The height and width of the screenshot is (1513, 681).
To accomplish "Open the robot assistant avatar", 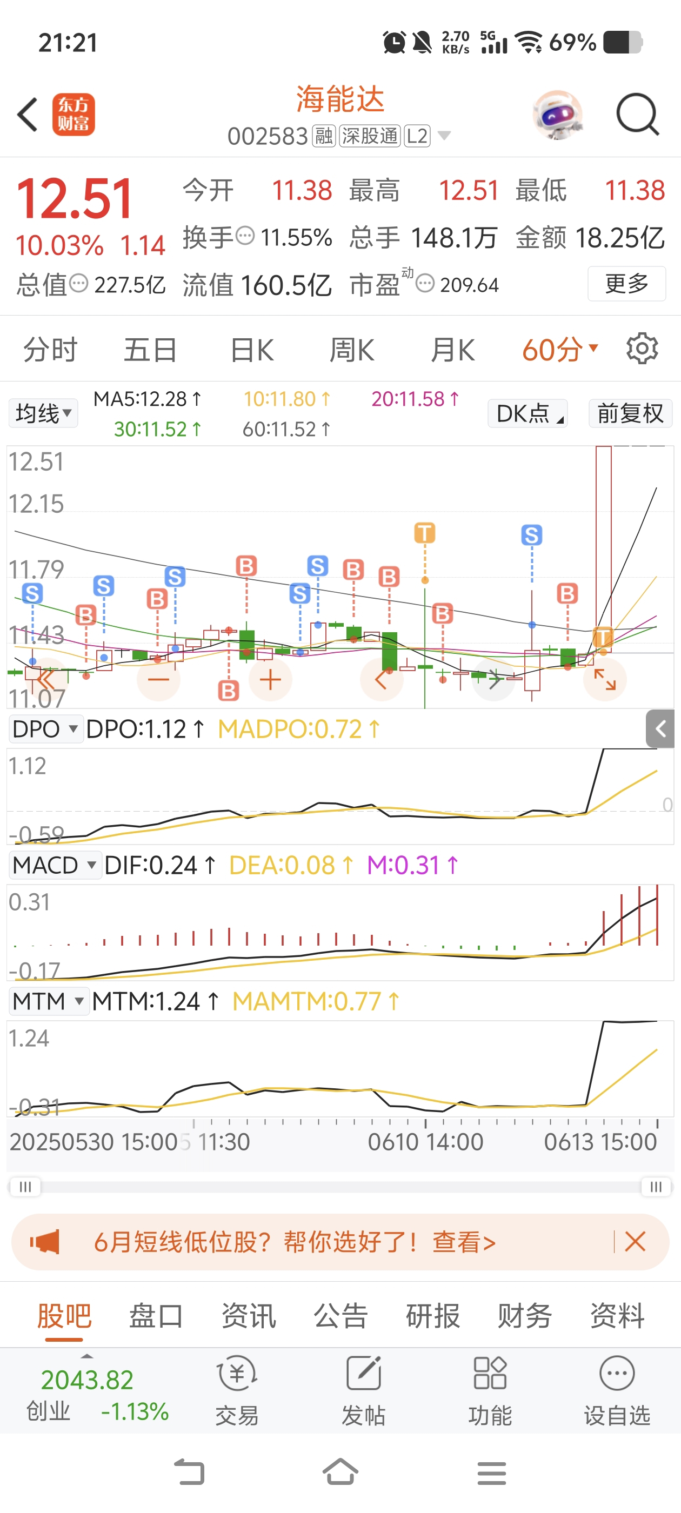I will click(x=558, y=115).
